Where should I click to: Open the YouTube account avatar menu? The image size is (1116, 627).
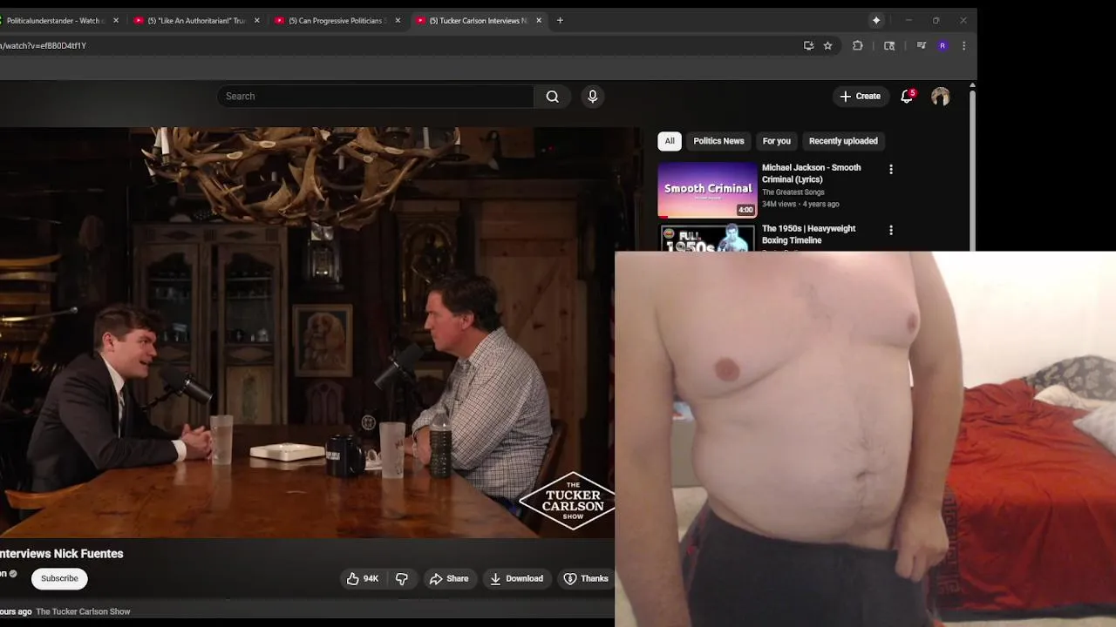940,97
